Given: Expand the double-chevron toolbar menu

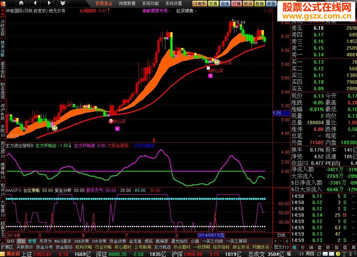Looking at the screenshot, I should (x=63, y=3).
